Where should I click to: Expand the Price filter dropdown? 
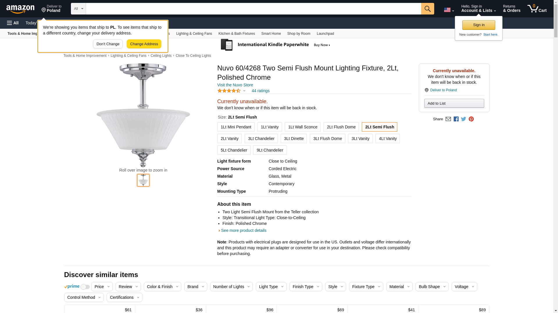coord(102,287)
